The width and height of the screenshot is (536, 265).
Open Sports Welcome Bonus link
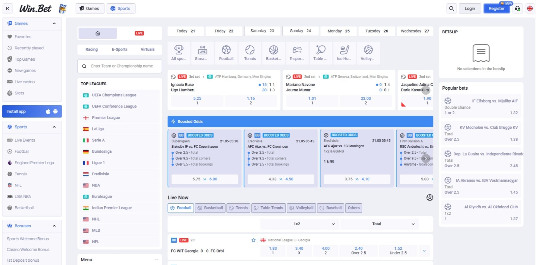[x=28, y=239]
